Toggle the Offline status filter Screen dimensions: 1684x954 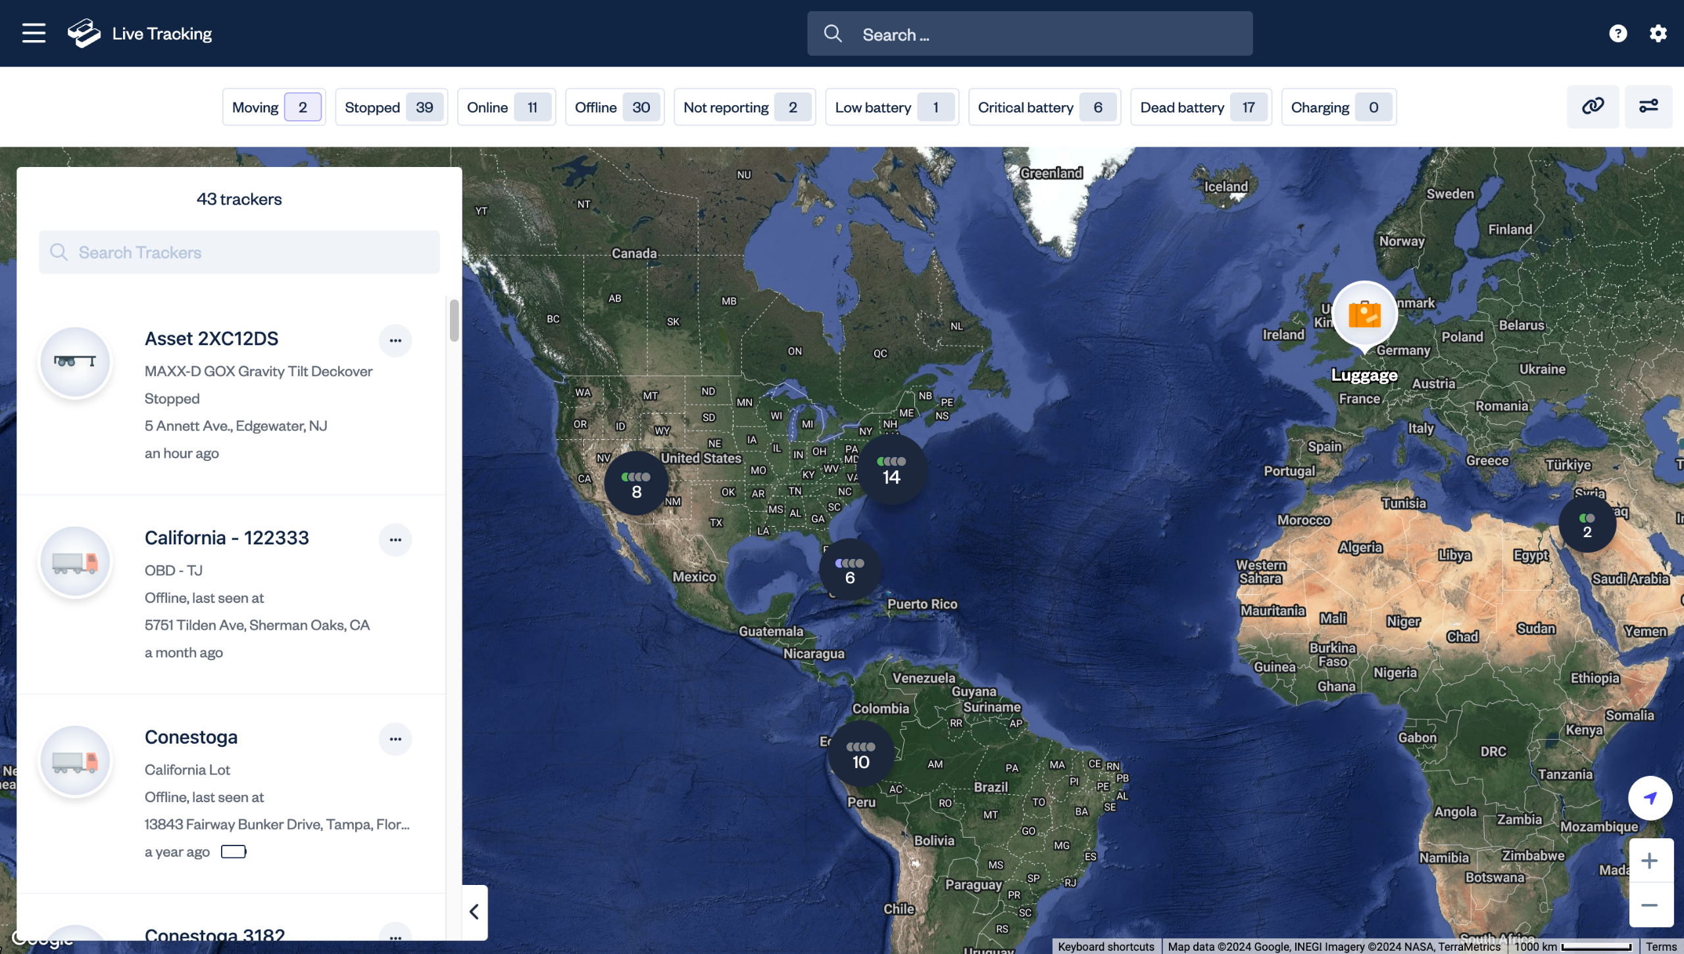tap(614, 107)
